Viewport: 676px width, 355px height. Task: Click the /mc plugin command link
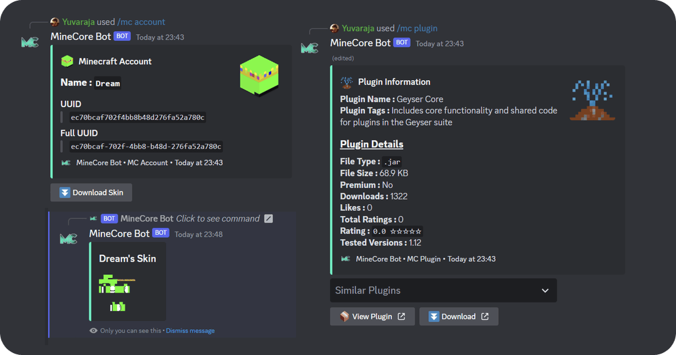coord(417,28)
